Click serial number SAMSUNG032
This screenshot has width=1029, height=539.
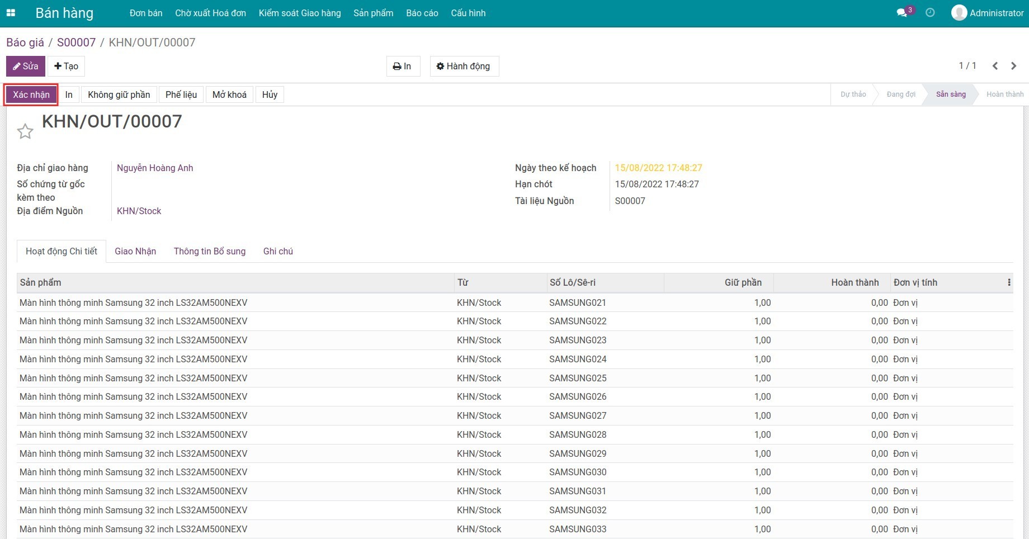click(x=578, y=510)
